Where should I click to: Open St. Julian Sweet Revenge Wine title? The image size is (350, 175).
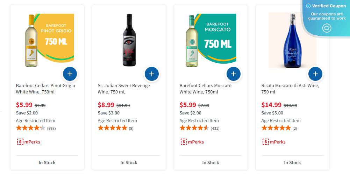point(124,89)
